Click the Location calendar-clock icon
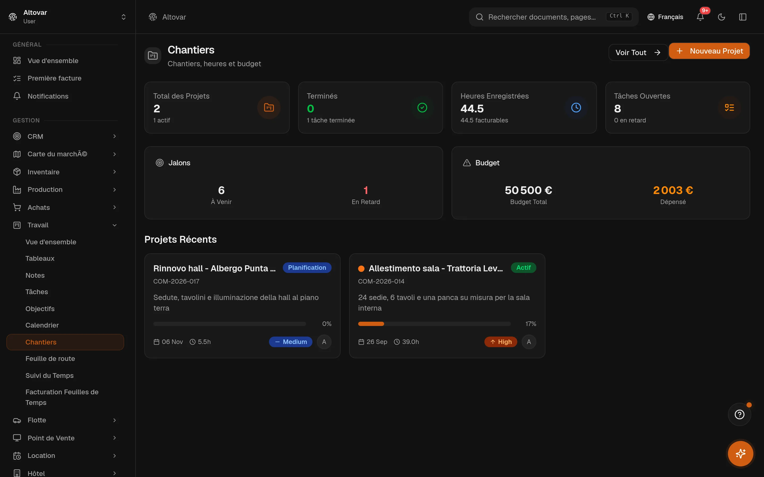 [x=17, y=456]
